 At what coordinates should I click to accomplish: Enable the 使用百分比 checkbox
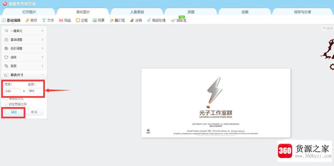[x=6, y=99]
